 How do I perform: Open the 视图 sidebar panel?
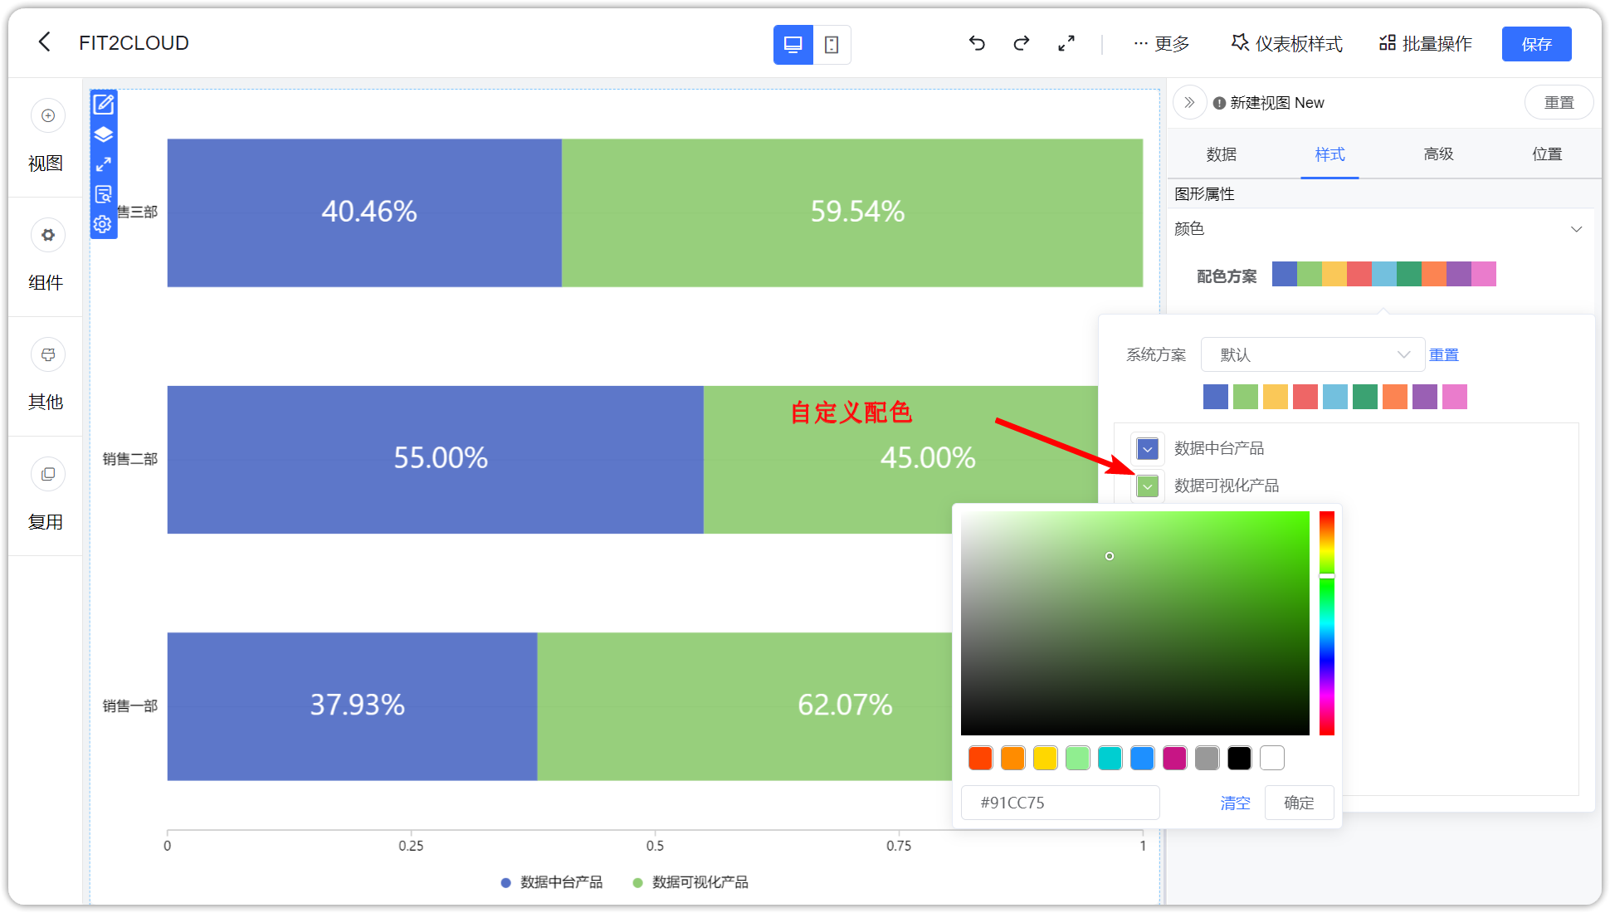pyautogui.click(x=46, y=137)
